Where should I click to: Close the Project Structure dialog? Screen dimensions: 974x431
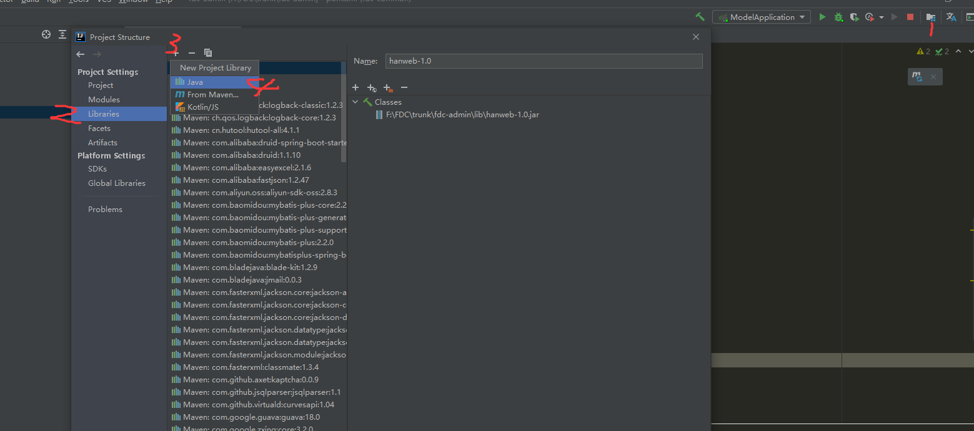(696, 37)
